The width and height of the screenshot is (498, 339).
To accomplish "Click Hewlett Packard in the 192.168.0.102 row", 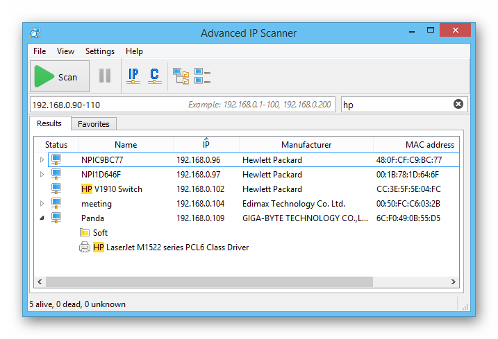I will 272,189.
